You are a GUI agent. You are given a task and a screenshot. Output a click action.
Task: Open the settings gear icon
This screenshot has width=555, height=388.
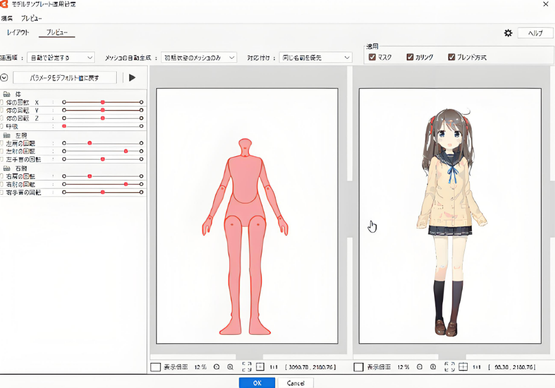coord(508,33)
